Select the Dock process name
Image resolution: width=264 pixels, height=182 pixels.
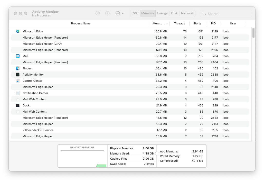[x=26, y=105]
